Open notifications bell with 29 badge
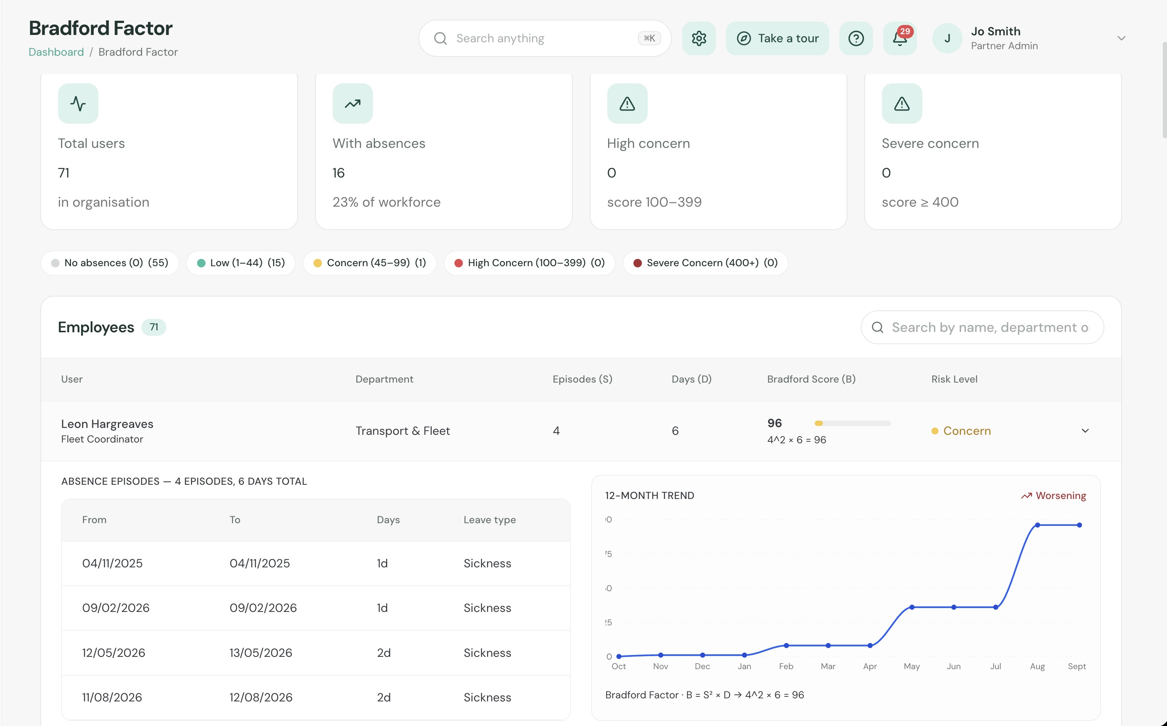Screen dimensions: 1167x726 900,38
